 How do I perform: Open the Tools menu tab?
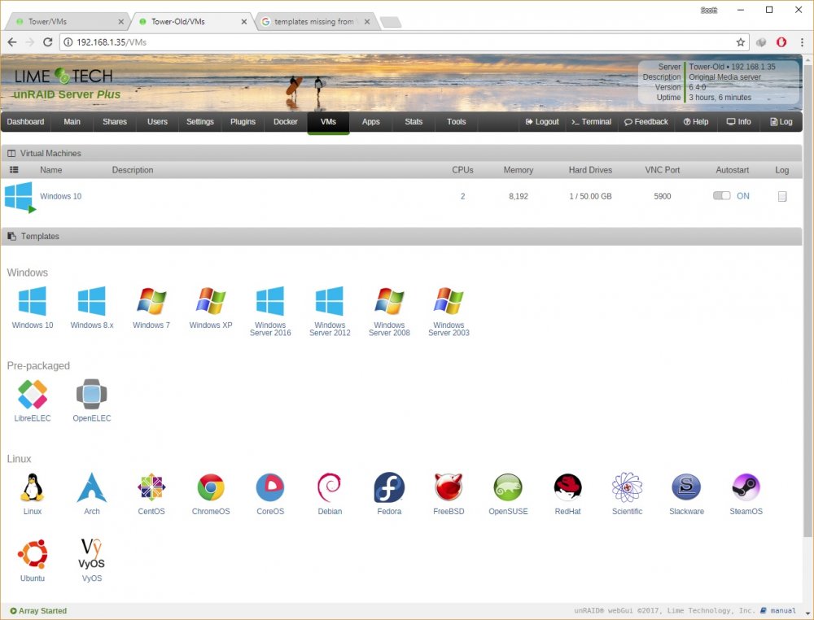click(x=457, y=122)
